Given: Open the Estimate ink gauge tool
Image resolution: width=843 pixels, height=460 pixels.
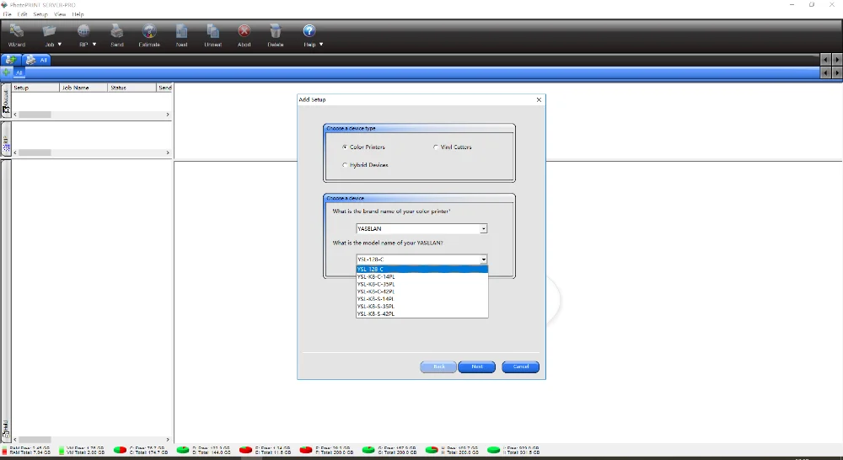Looking at the screenshot, I should pos(149,35).
